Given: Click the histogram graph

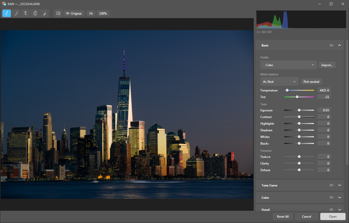Looking at the screenshot, I should 301,19.
